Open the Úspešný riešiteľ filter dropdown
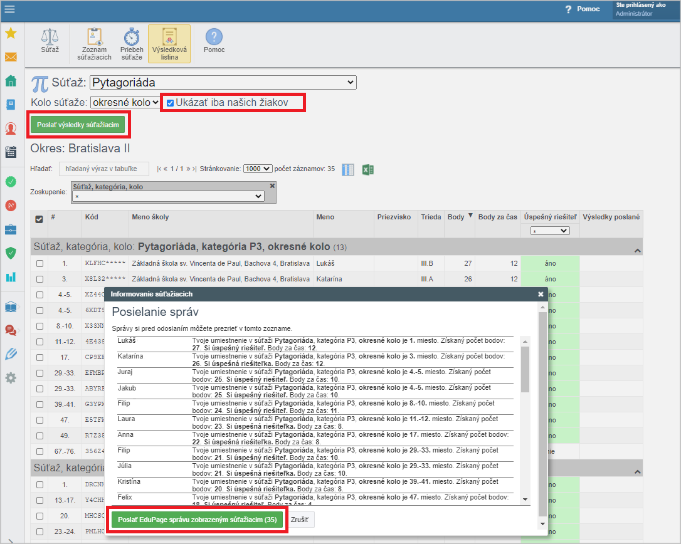The width and height of the screenshot is (681, 544). (550, 231)
